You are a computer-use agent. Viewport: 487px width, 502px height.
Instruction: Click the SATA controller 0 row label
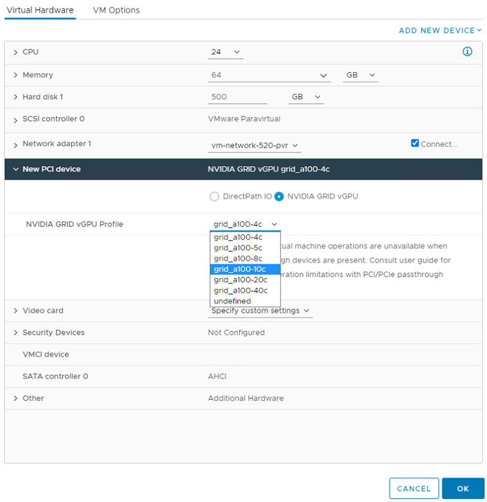click(x=55, y=376)
